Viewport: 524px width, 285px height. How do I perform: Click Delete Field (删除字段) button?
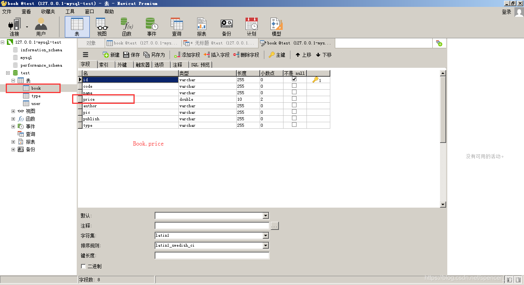(x=246, y=55)
